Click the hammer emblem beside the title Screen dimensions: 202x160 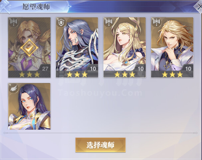6,6
